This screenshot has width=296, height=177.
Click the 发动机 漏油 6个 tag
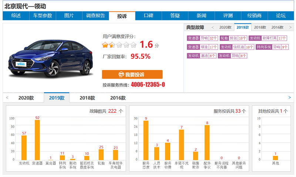point(201,56)
